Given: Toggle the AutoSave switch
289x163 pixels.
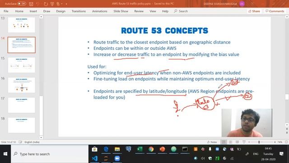Looking at the screenshot, I should point(22,4).
